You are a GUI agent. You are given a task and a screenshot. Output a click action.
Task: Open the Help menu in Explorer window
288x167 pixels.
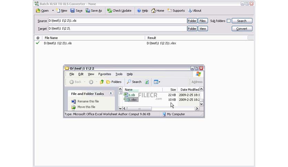coord(130,74)
